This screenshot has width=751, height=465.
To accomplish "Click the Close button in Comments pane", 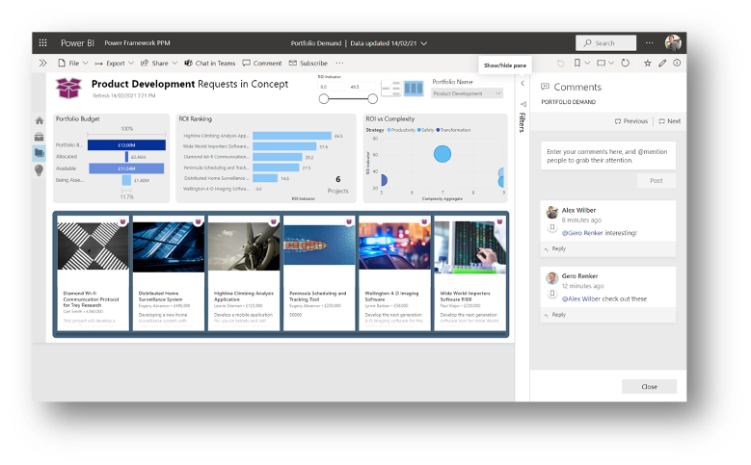I will [x=649, y=386].
